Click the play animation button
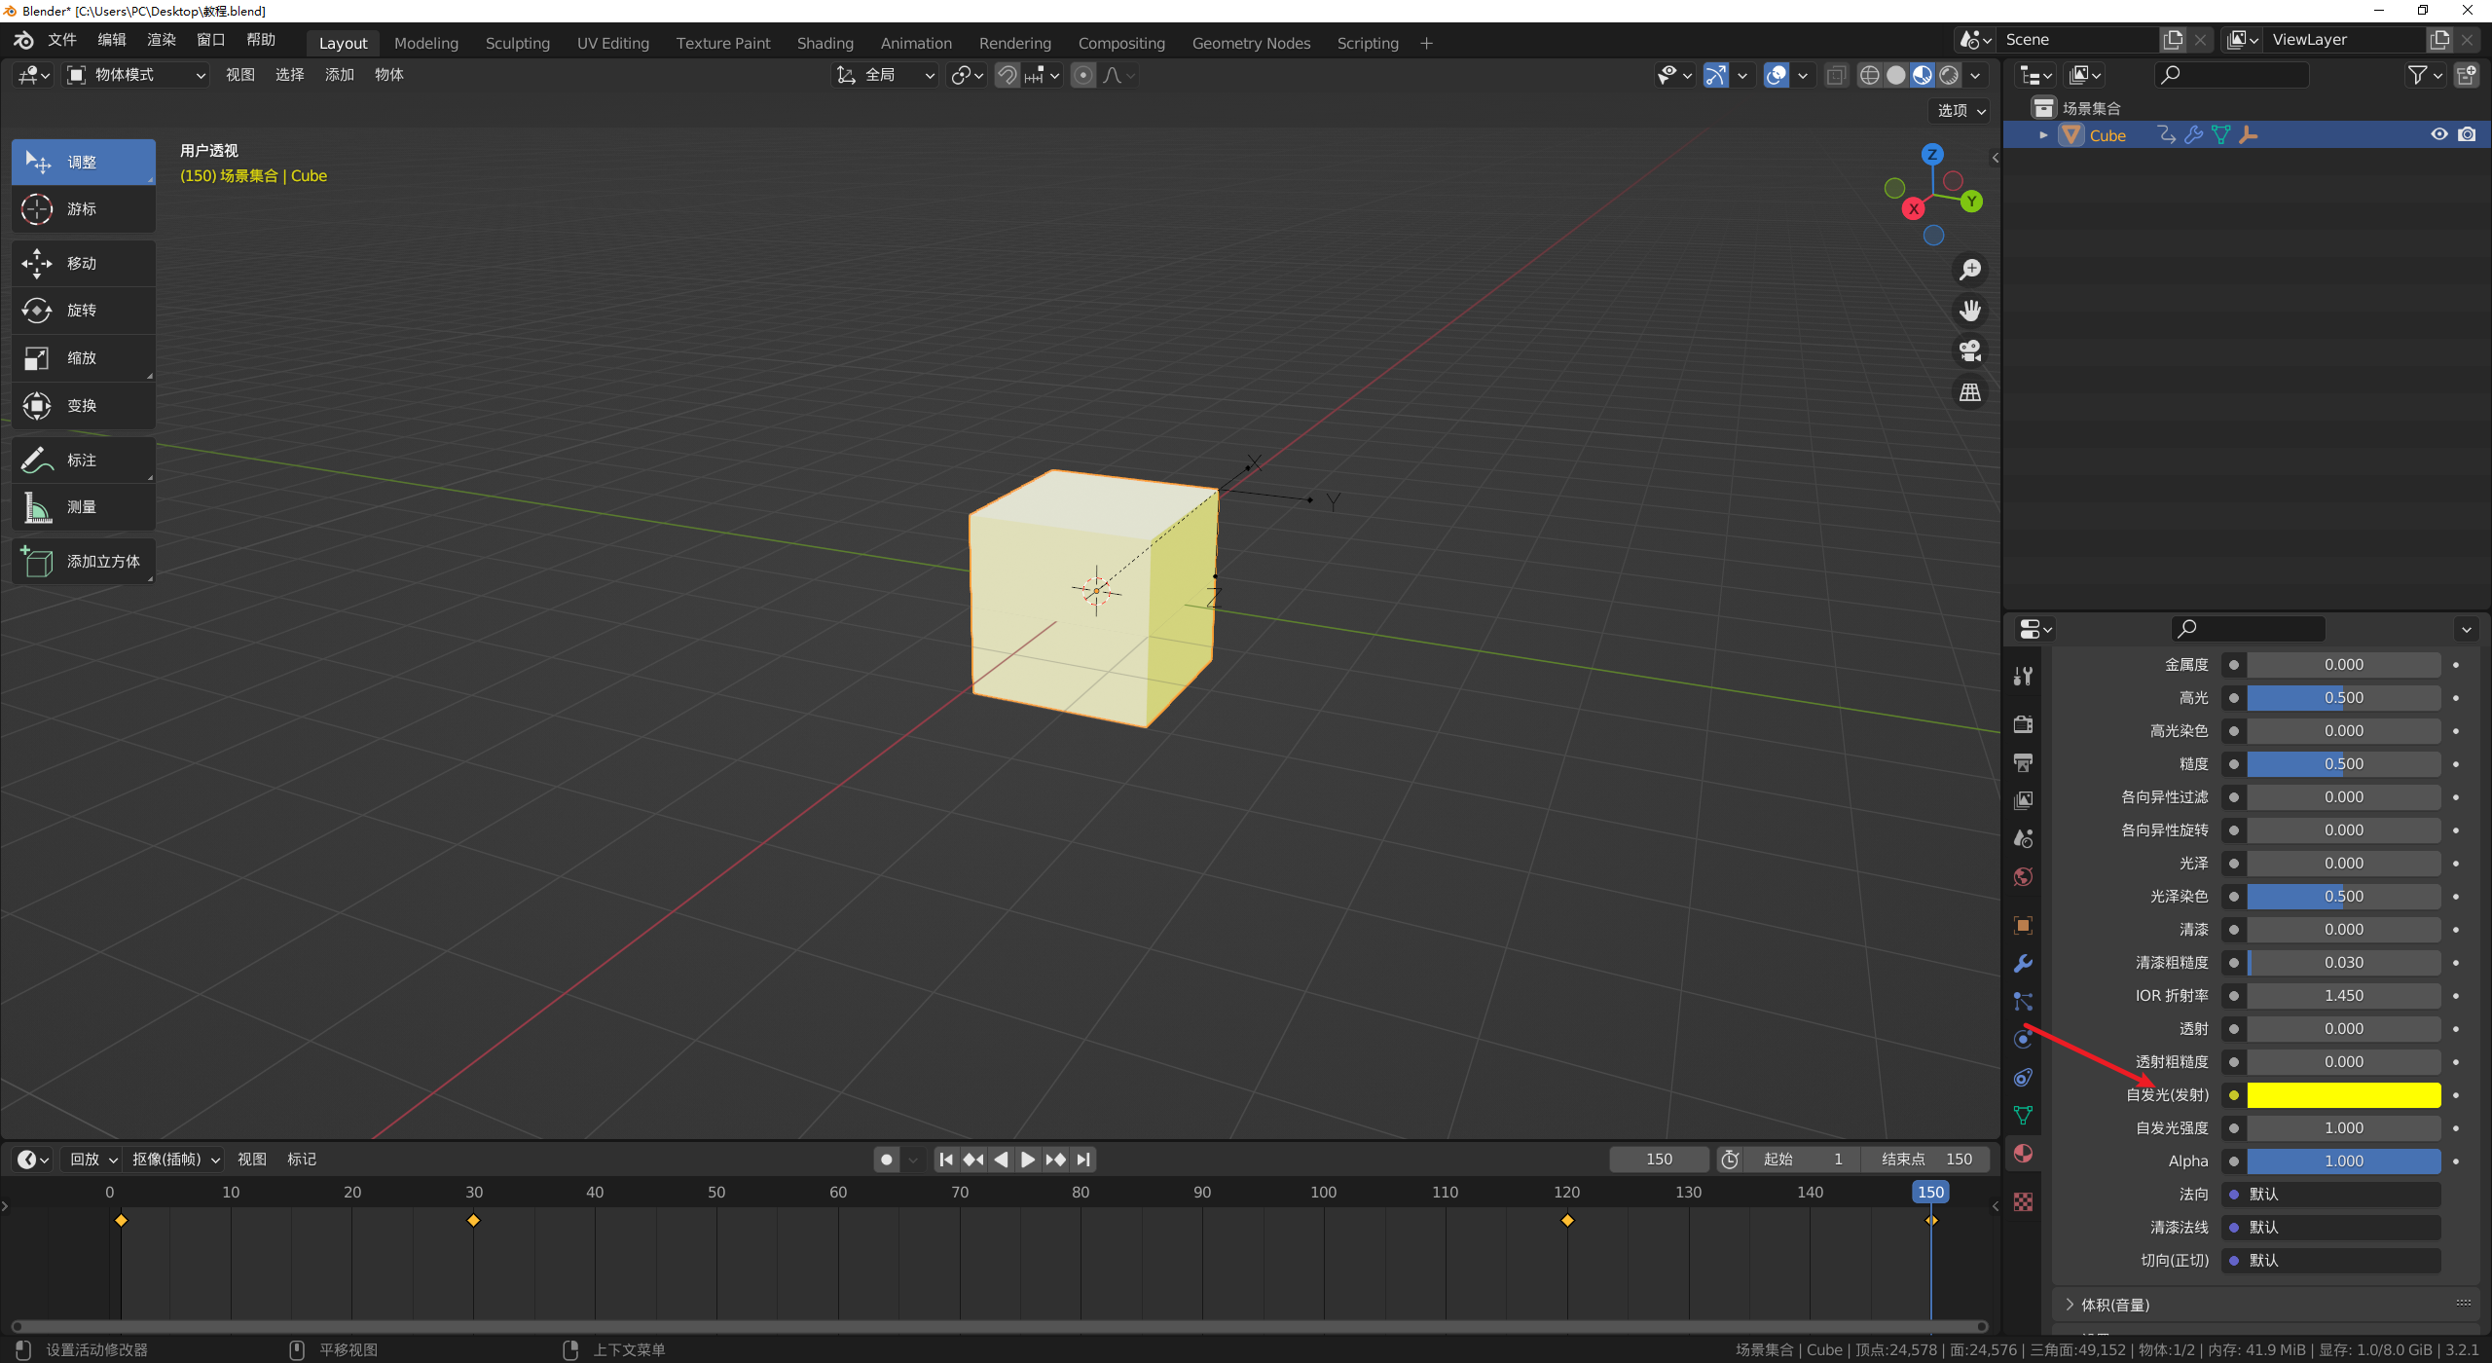Screen dimensions: 2492x1363 (1028, 1160)
